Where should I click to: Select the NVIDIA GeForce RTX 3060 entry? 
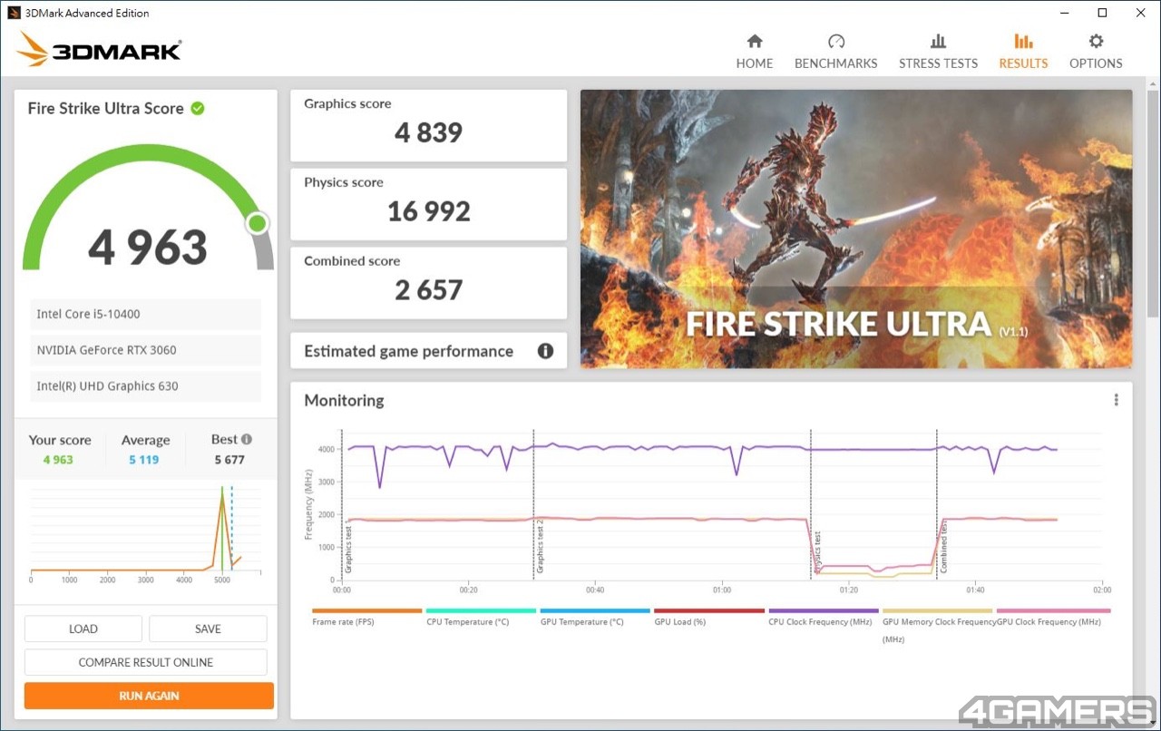pos(146,350)
